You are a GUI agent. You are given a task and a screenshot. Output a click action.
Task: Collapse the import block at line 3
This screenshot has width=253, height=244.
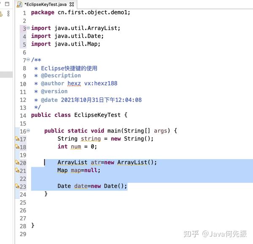[28, 28]
